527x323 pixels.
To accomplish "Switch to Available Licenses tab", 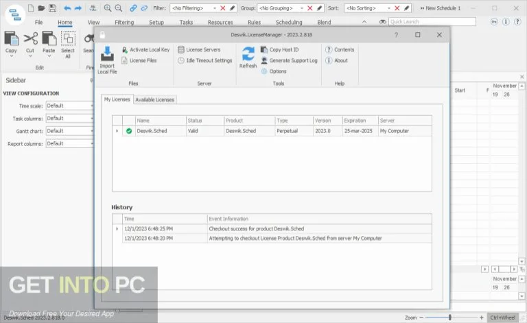I will click(155, 99).
